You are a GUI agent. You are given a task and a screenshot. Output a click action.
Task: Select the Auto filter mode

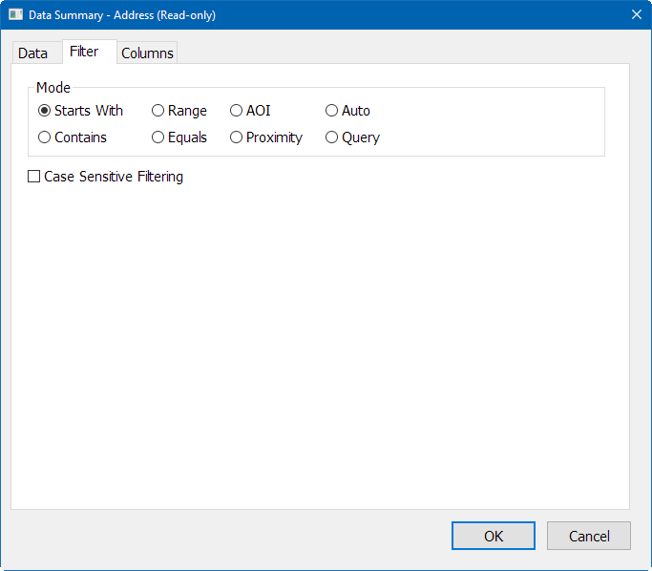pos(332,111)
